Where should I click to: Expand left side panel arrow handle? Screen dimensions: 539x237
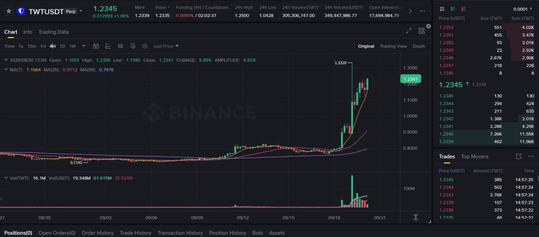point(1,199)
